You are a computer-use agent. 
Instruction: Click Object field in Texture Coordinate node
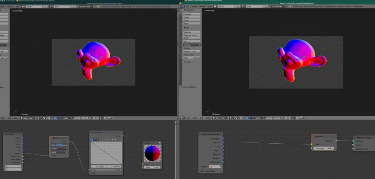[215, 166]
